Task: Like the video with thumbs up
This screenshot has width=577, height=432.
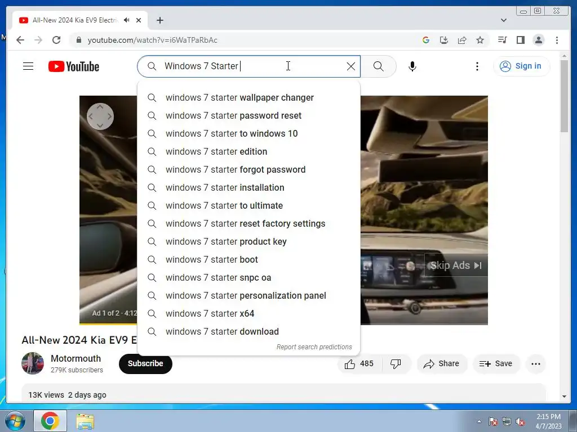Action: (x=359, y=364)
